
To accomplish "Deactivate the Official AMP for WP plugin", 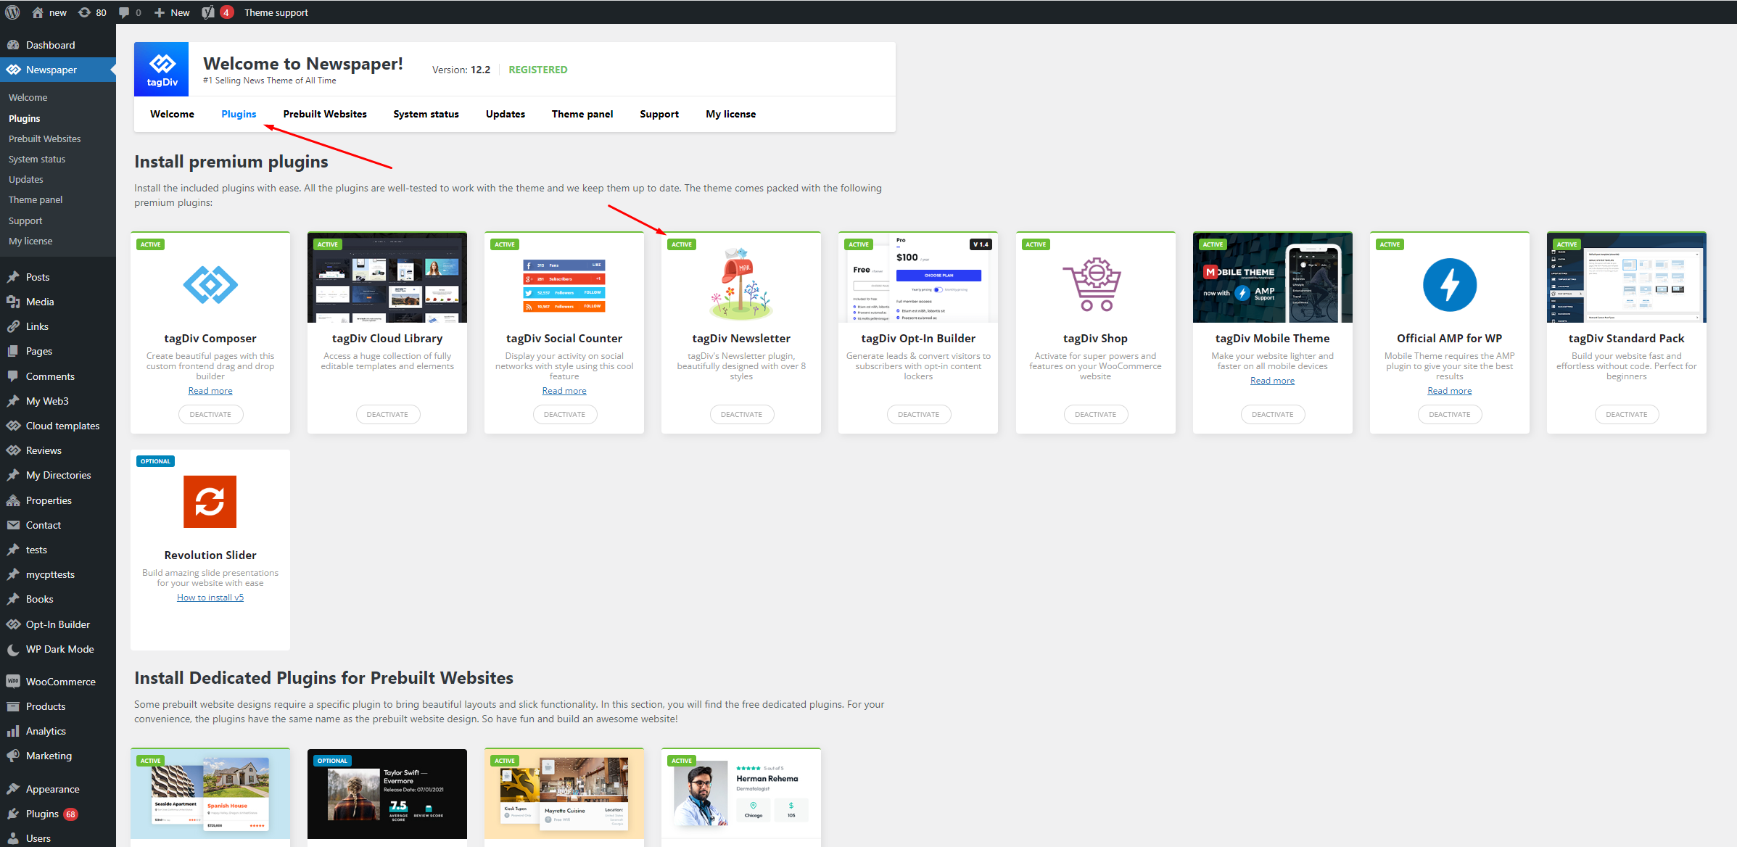I will [1450, 414].
